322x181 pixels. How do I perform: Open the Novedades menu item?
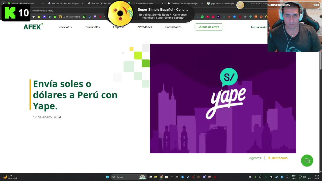tap(145, 27)
